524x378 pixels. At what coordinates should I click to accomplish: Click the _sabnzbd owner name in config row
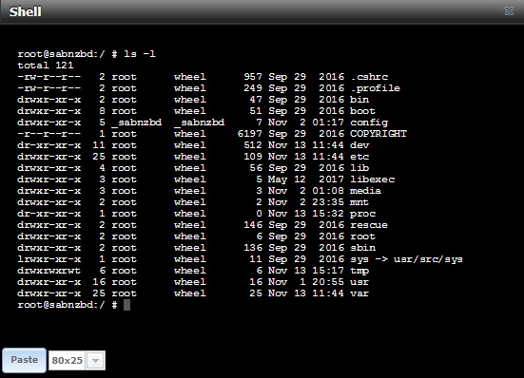[x=137, y=123]
